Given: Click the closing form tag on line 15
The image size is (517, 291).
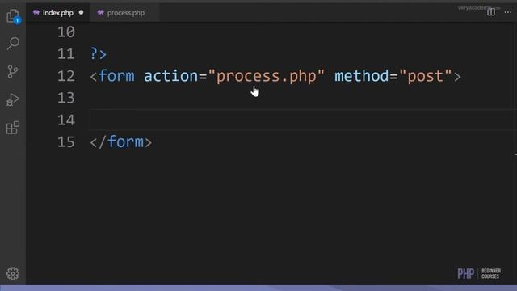Looking at the screenshot, I should tap(121, 142).
